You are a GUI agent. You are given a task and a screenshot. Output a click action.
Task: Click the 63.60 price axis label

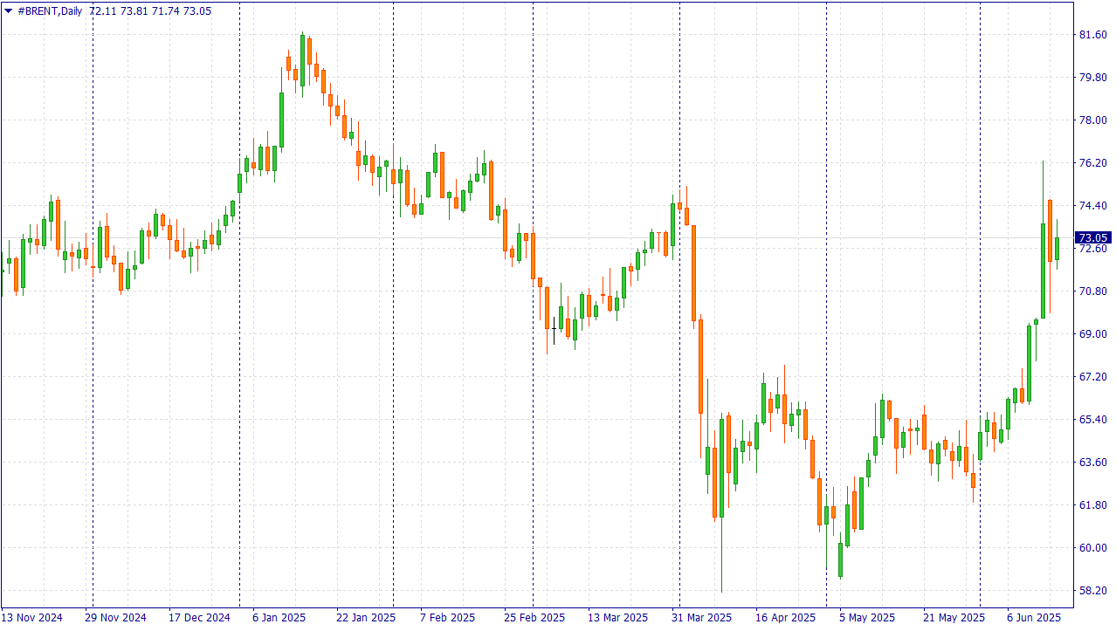click(1093, 463)
